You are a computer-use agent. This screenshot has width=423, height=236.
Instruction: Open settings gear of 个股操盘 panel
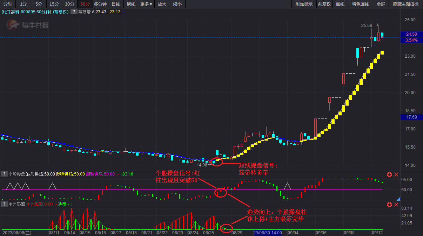(x=389, y=174)
